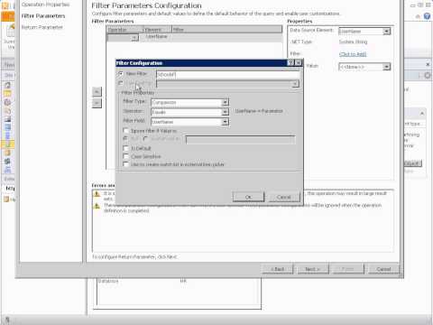Image resolution: width=433 pixels, height=325 pixels.
Task: Select the UserName element cell
Action: coord(156,36)
